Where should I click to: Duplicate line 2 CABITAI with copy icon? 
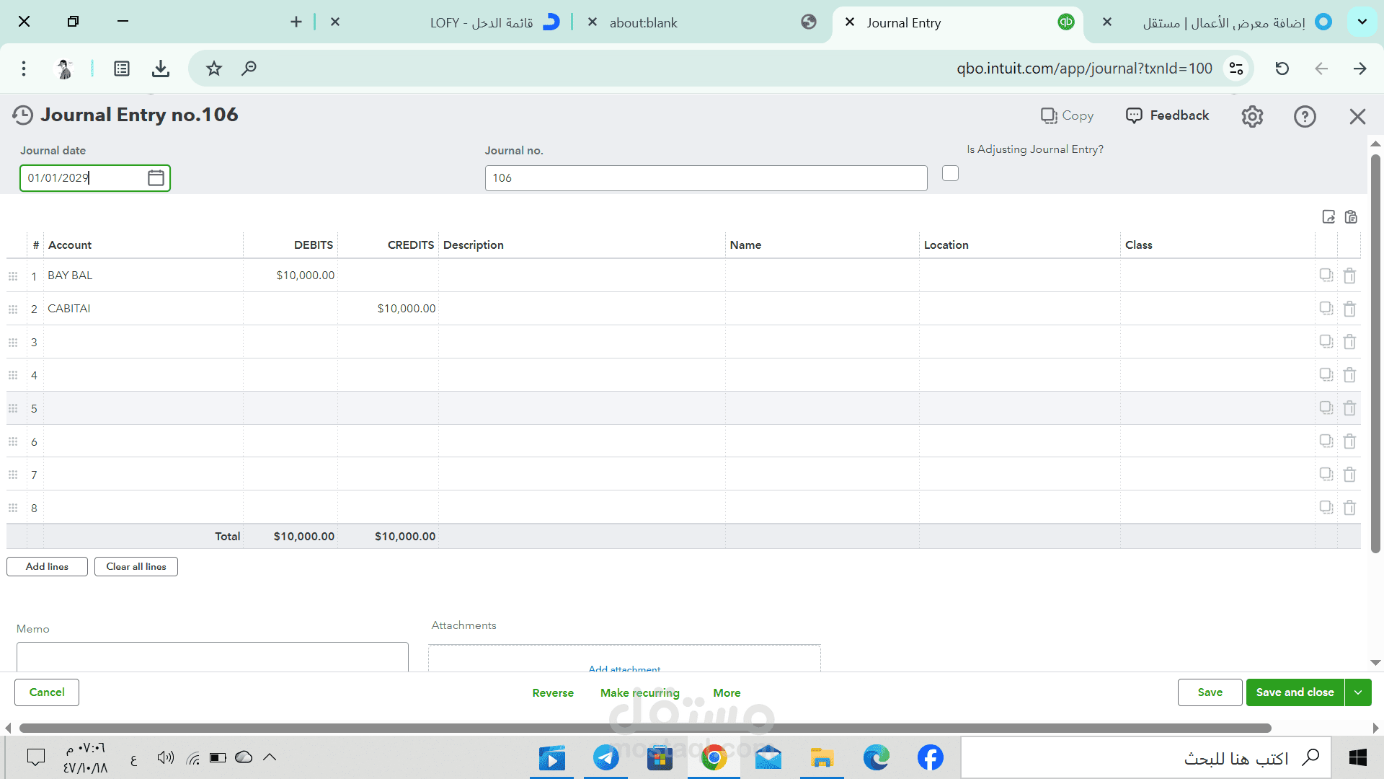1326,309
